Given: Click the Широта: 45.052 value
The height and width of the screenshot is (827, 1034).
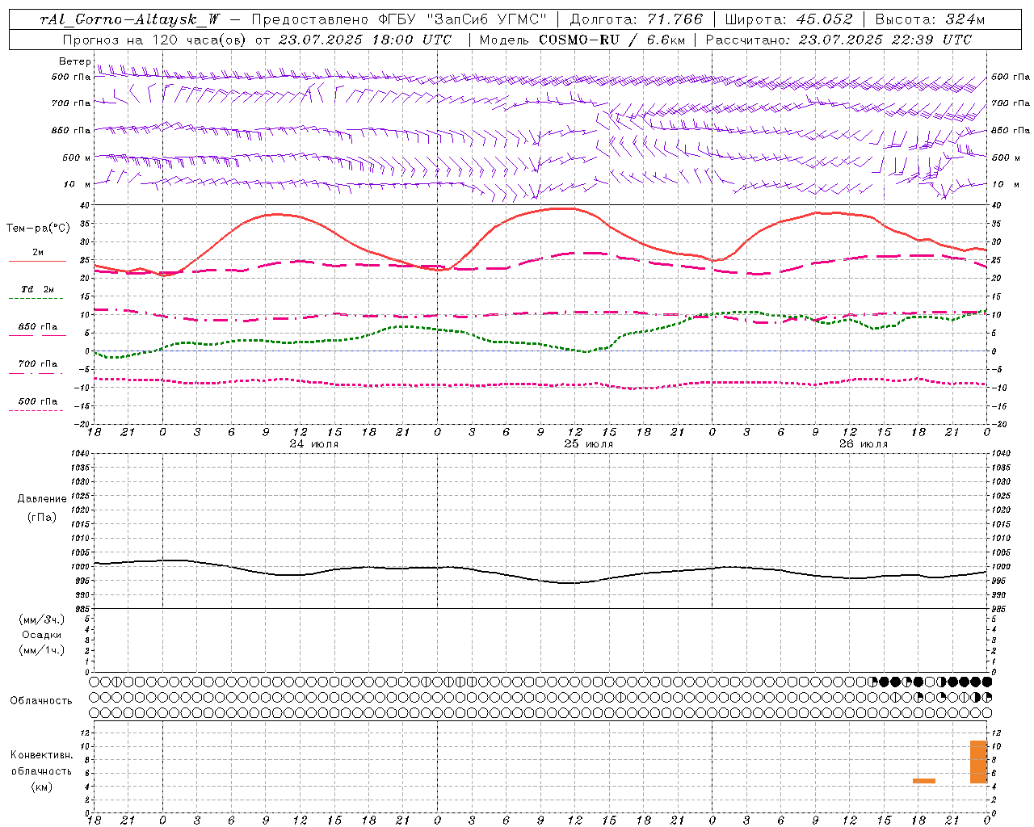Looking at the screenshot, I should (x=788, y=19).
